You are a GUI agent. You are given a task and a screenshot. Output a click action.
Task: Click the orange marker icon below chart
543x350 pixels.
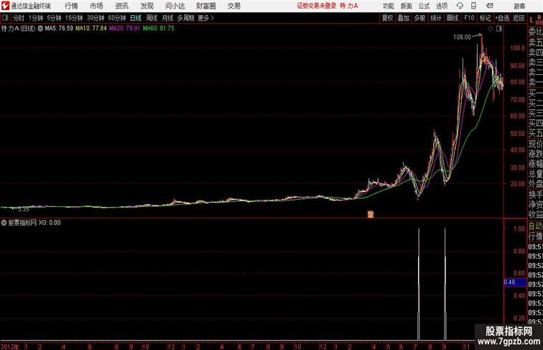(x=371, y=214)
